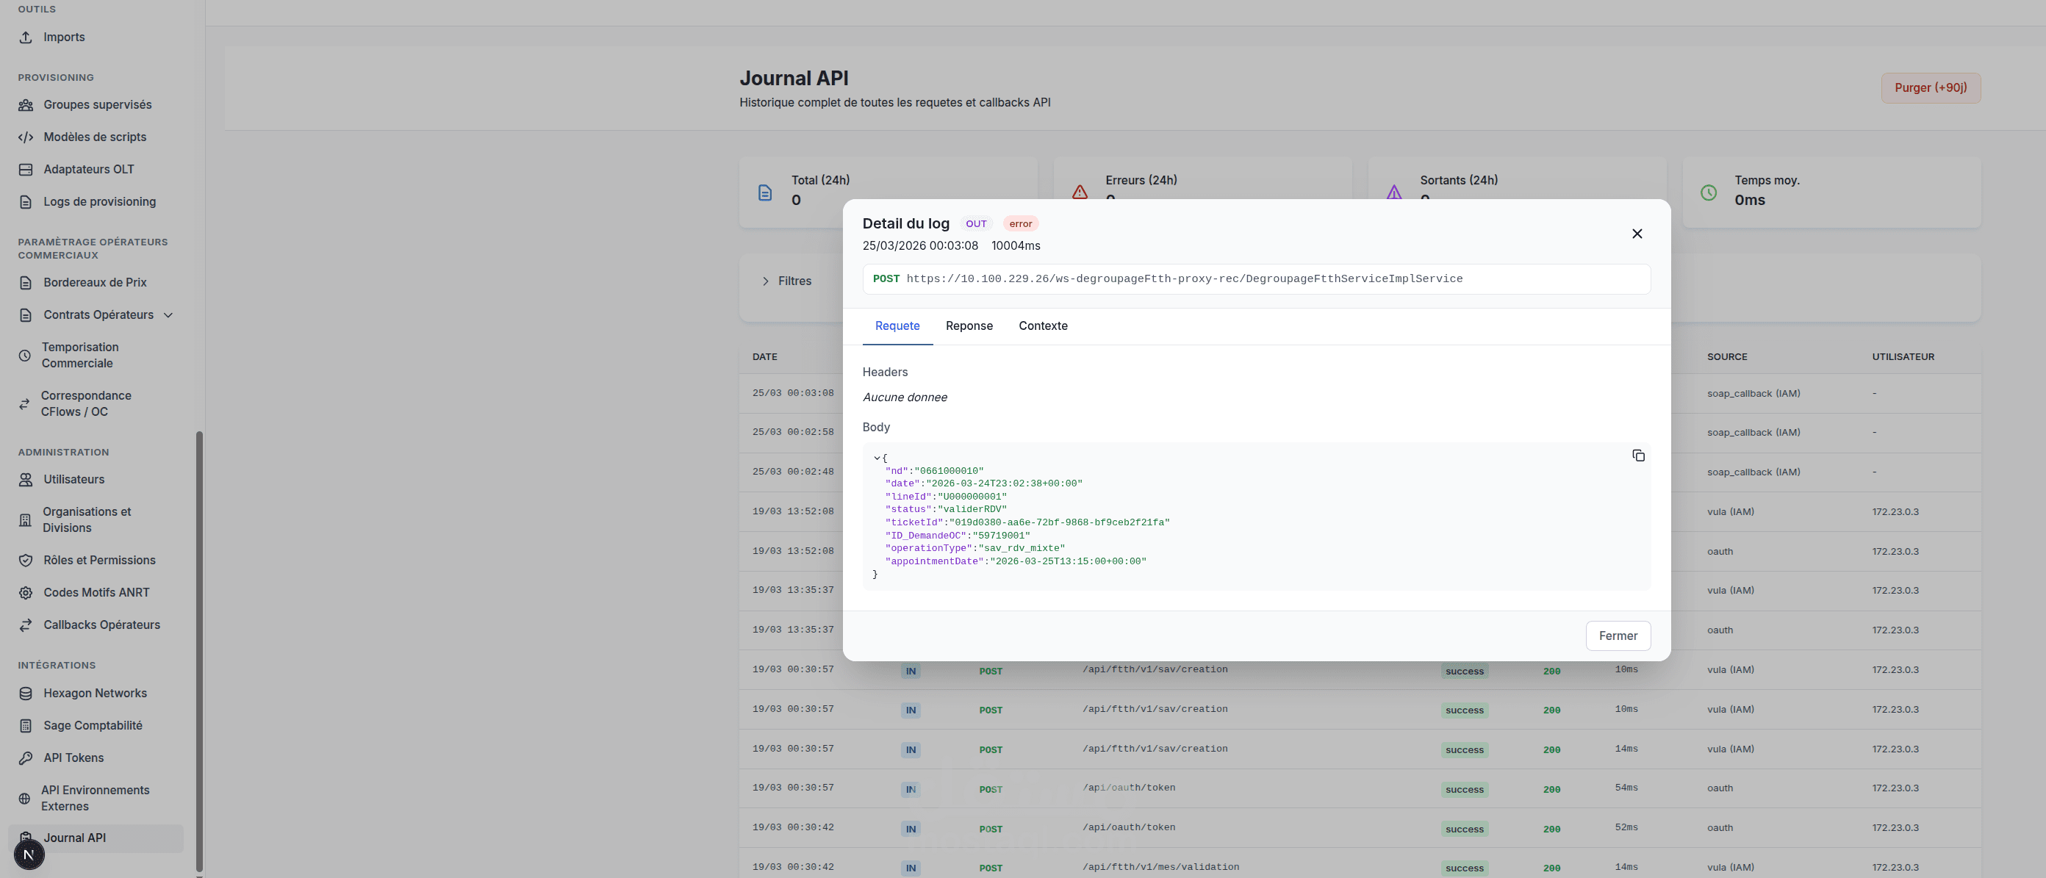Click the Codes Motifs ANRT gear icon
This screenshot has height=878, width=2046.
(26, 593)
